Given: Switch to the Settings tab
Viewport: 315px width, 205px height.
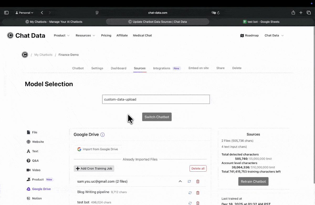Looking at the screenshot, I should click(97, 68).
